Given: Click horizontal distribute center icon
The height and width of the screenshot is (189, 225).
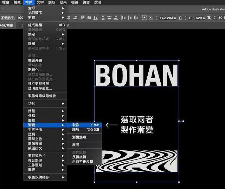Looking at the screenshot, I should click(x=130, y=18).
